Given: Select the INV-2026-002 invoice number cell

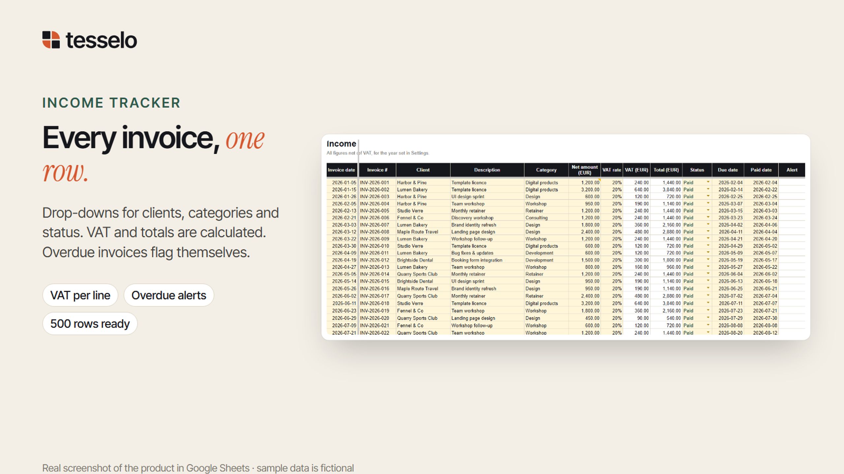Looking at the screenshot, I should pos(377,190).
